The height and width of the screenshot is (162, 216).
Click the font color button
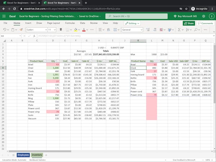point(84,30)
